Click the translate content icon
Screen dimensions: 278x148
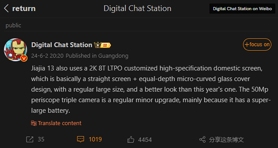tap(34, 123)
